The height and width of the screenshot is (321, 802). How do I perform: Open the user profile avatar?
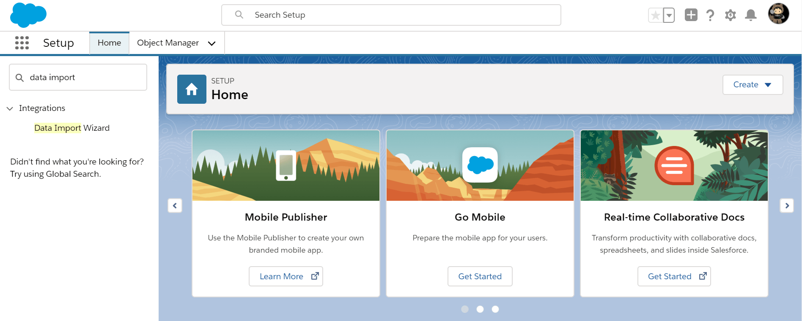click(779, 14)
